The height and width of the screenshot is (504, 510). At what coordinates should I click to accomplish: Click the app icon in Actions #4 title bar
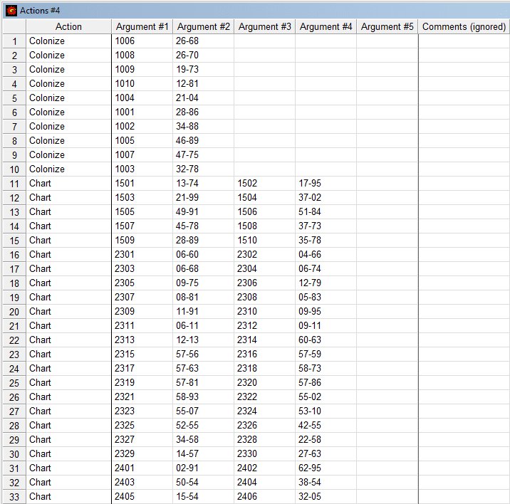pyautogui.click(x=11, y=10)
